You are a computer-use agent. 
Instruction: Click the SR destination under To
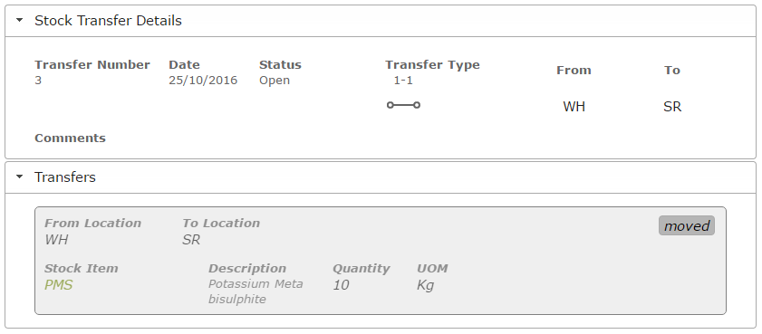pos(672,107)
